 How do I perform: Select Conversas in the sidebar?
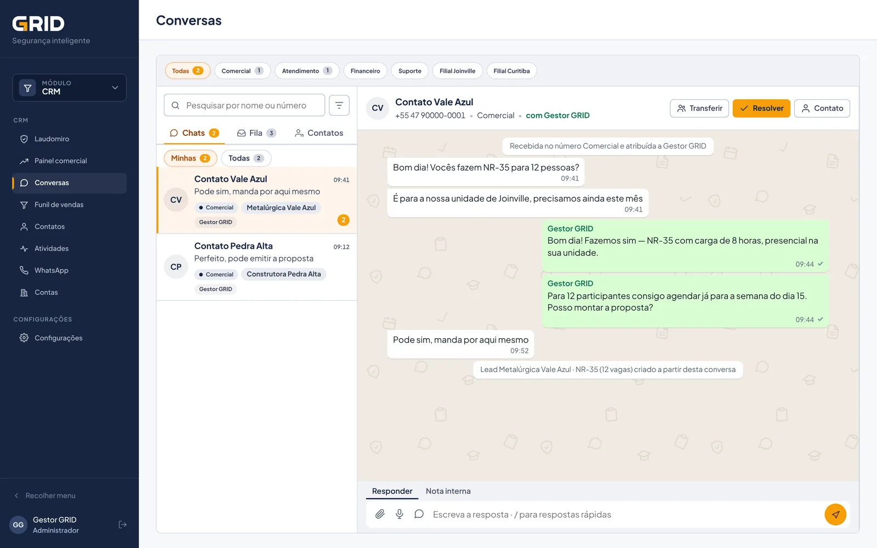click(x=69, y=183)
